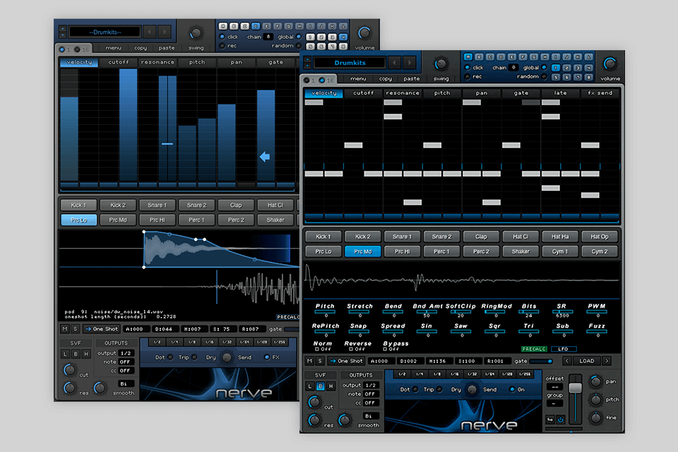This screenshot has height=452, width=678.
Task: Click the volume knob in front window
Action: point(609,64)
